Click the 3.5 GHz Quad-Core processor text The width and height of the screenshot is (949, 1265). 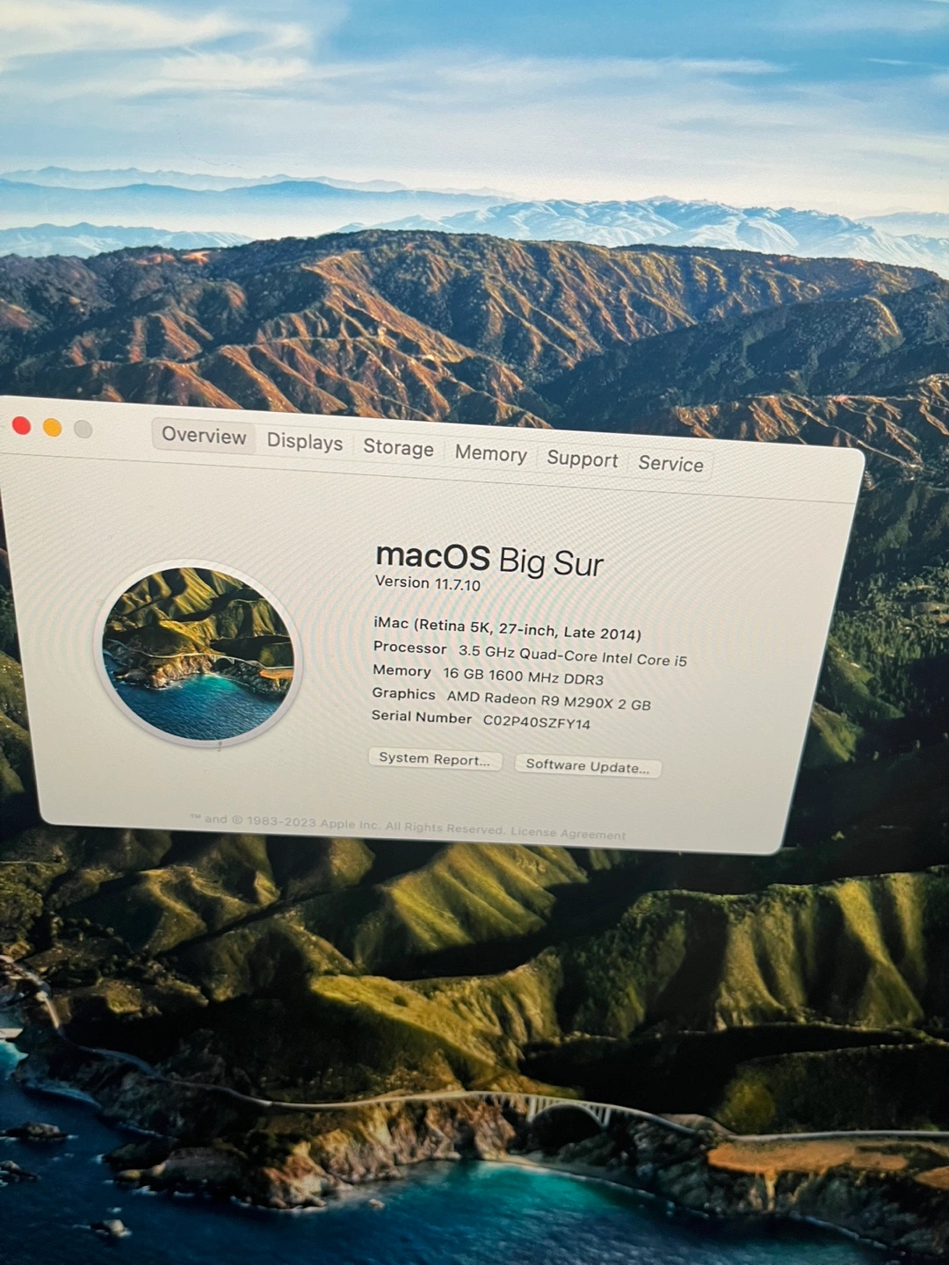coord(572,656)
